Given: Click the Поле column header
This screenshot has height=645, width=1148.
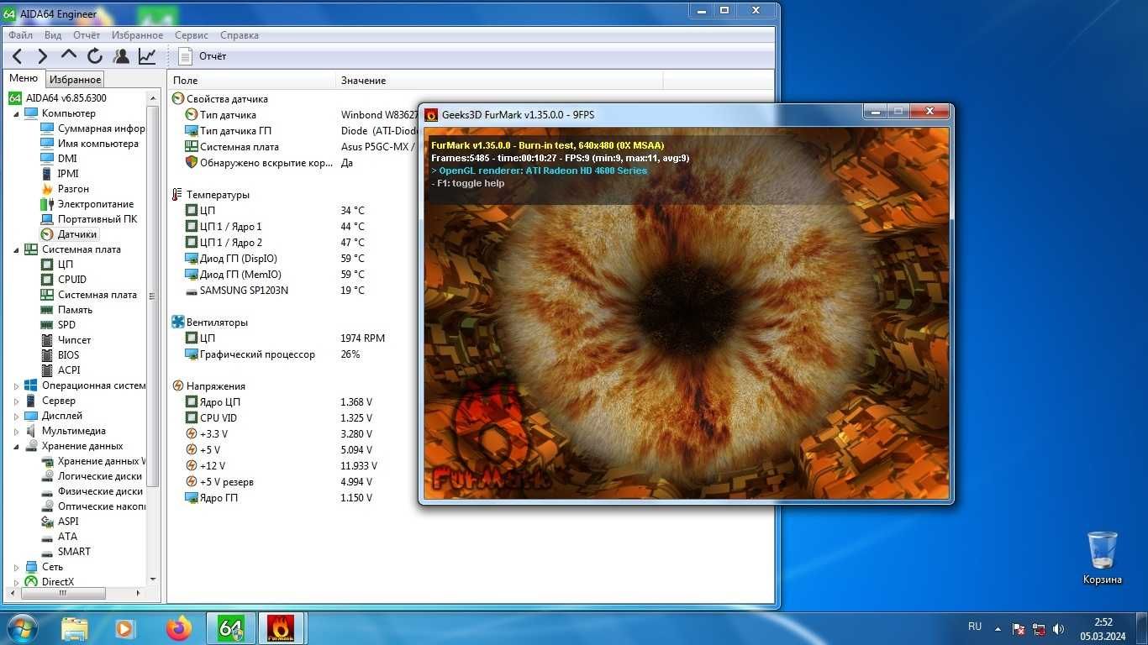Looking at the screenshot, I should pos(252,81).
